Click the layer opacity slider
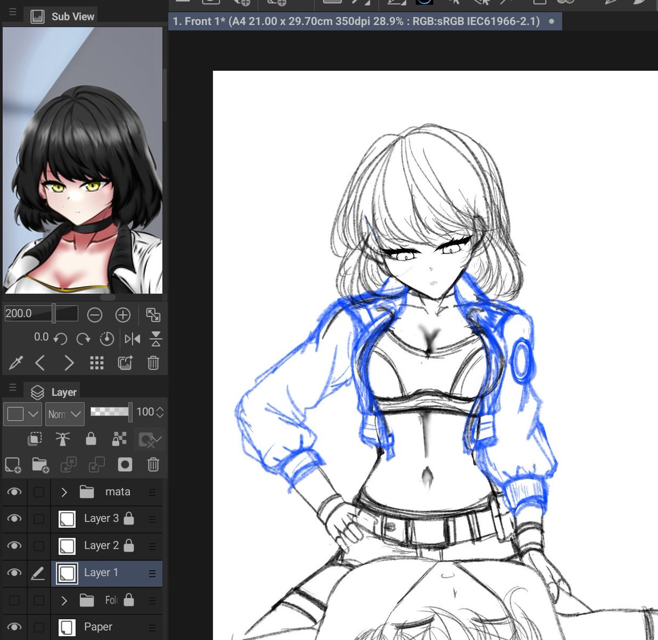The height and width of the screenshot is (640, 658). pyautogui.click(x=110, y=412)
